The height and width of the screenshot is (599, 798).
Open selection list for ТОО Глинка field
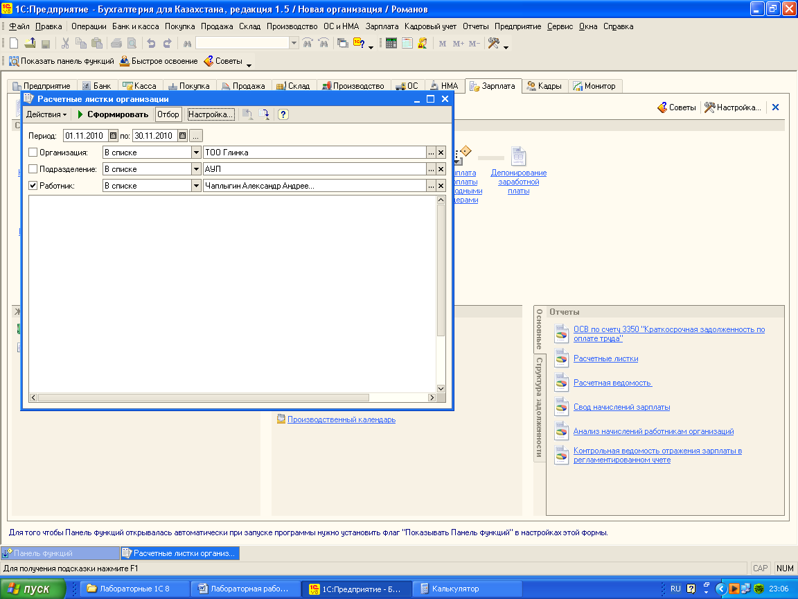(431, 153)
